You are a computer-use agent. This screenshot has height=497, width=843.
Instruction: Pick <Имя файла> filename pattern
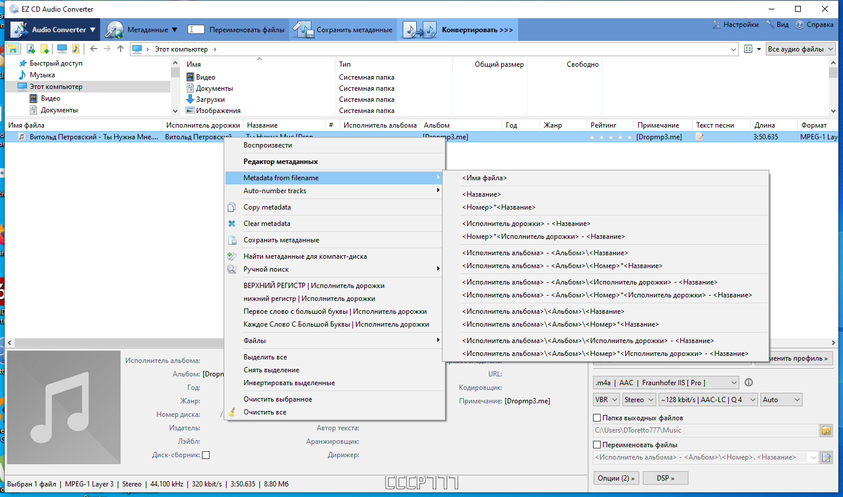(605, 178)
